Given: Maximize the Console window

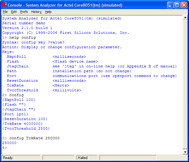Looking at the screenshot, I should pos(177,5).
